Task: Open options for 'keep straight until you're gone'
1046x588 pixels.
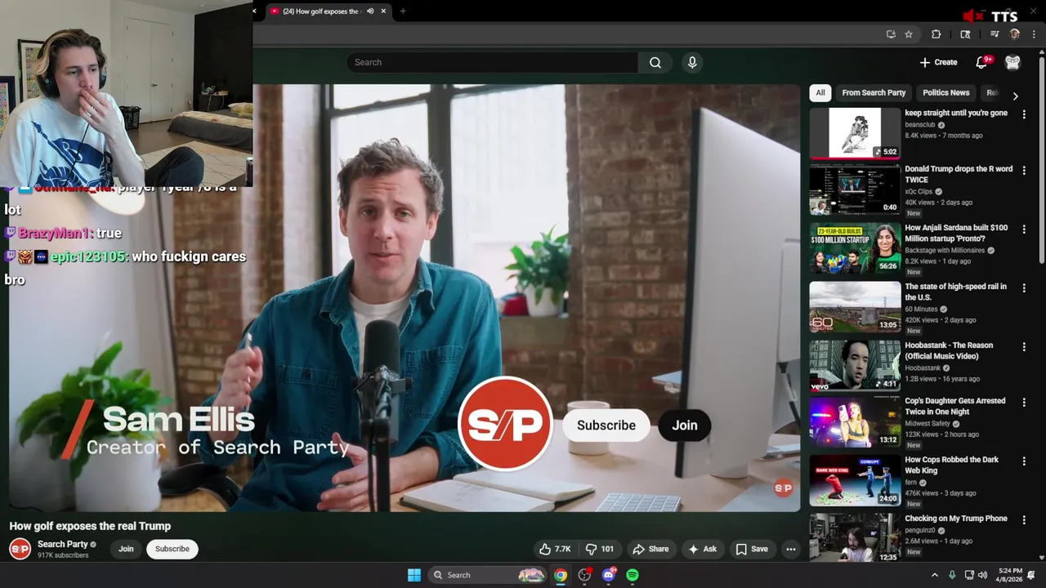Action: [x=1024, y=115]
